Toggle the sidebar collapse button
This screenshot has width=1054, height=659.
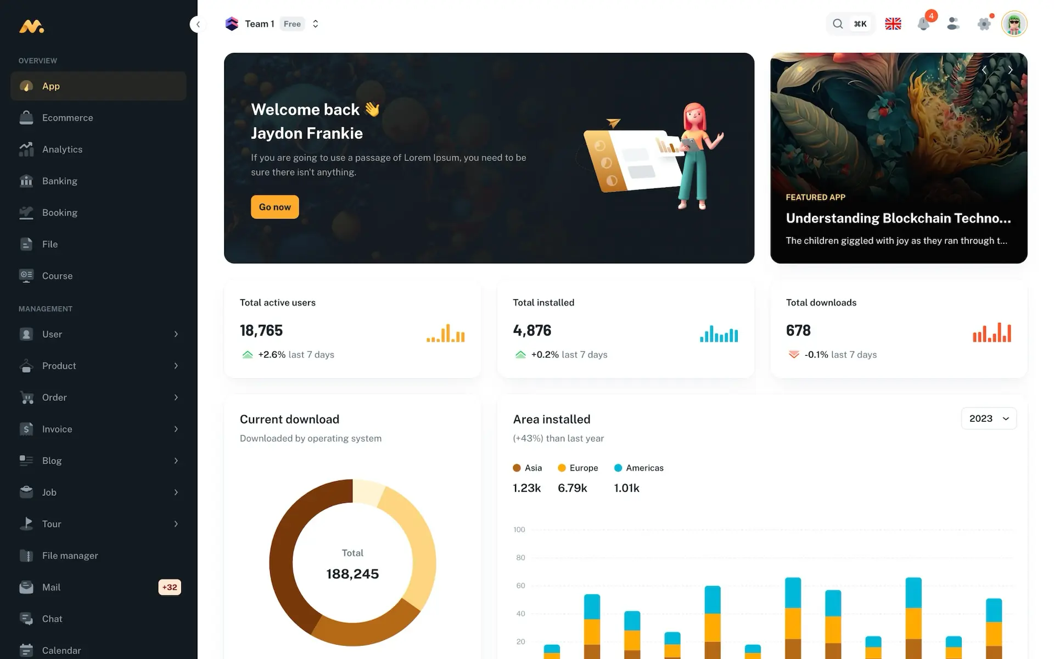(x=197, y=24)
